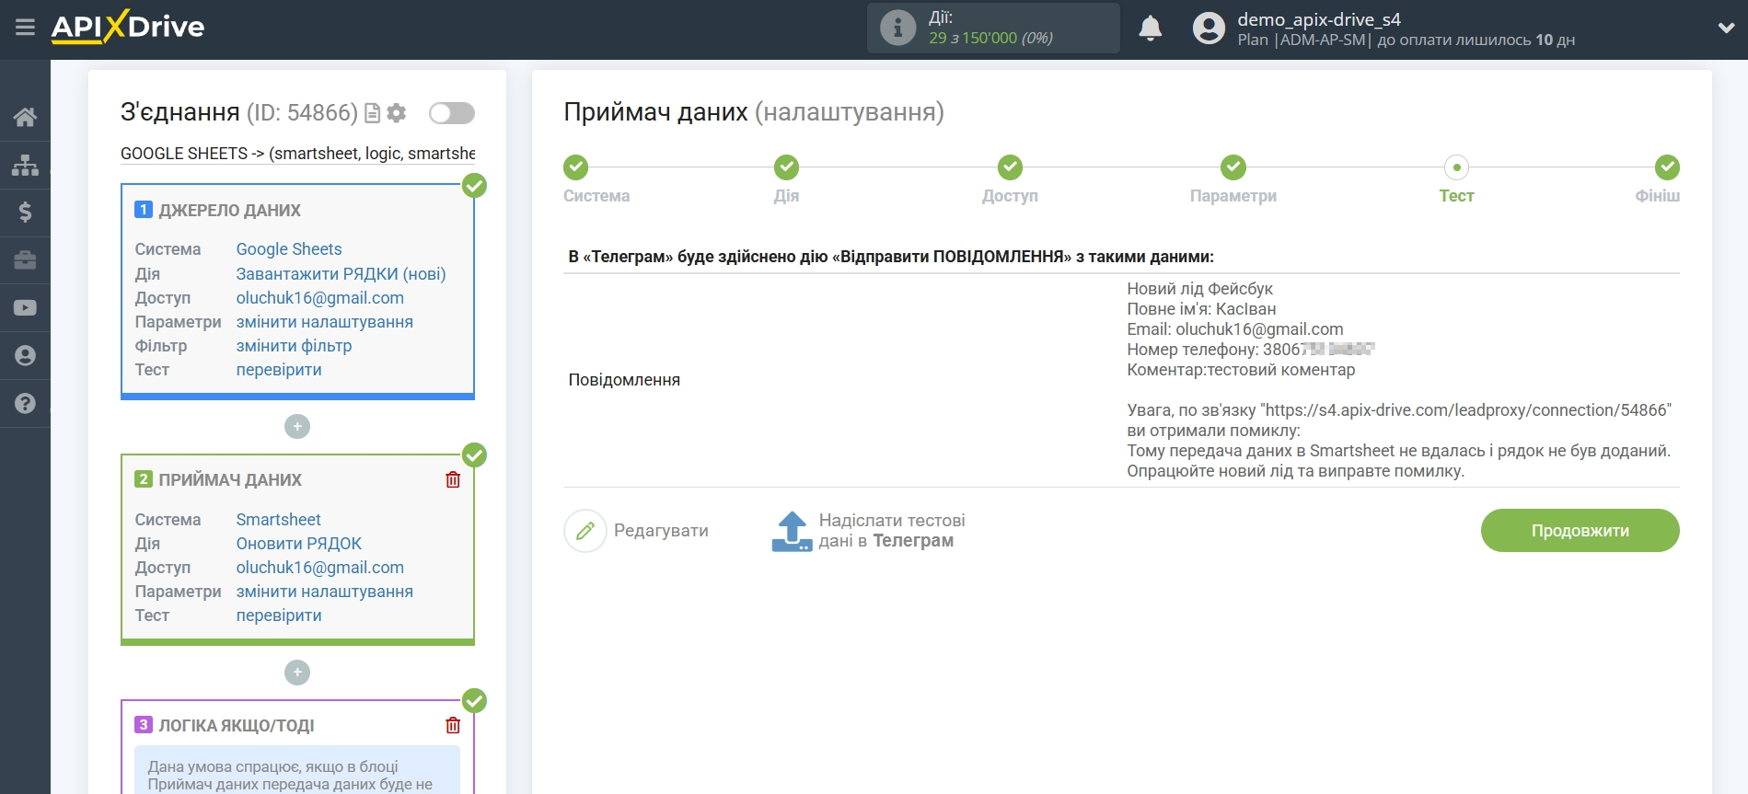Open the hamburger menu

click(25, 28)
